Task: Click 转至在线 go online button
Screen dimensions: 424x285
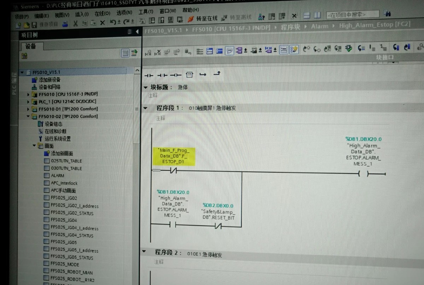Action: pyautogui.click(x=202, y=18)
